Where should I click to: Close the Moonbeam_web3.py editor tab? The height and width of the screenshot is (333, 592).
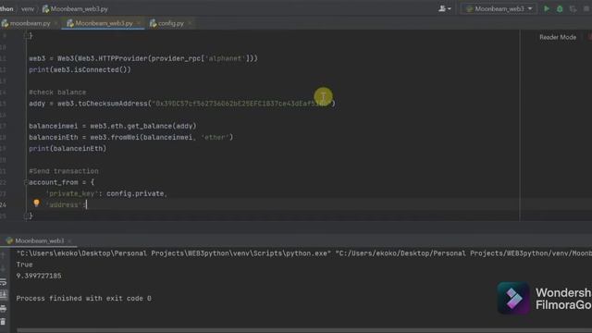139,23
